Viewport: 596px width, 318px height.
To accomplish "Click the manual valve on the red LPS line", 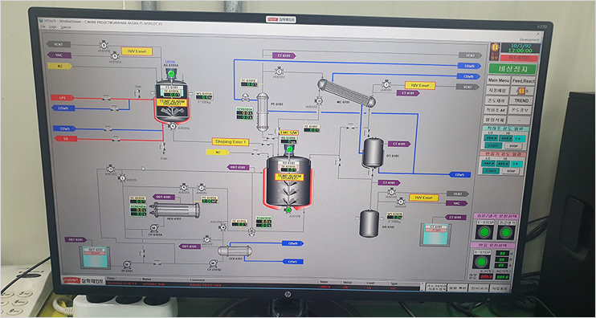I will (107, 99).
